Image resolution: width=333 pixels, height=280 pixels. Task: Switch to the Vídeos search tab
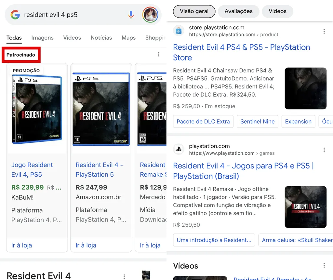(x=72, y=38)
